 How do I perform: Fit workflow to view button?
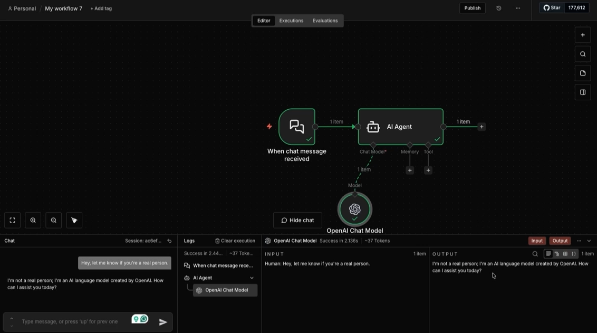pos(12,220)
